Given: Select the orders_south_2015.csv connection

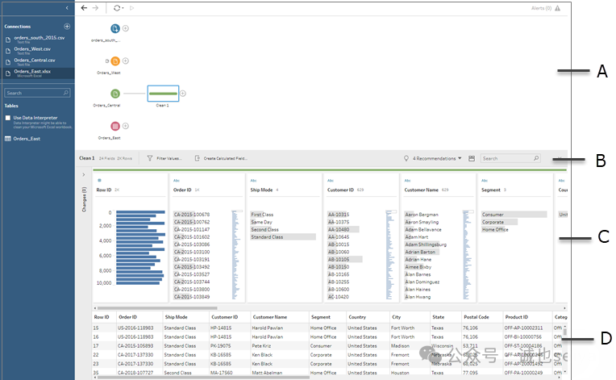Looking at the screenshot, I should 37,40.
